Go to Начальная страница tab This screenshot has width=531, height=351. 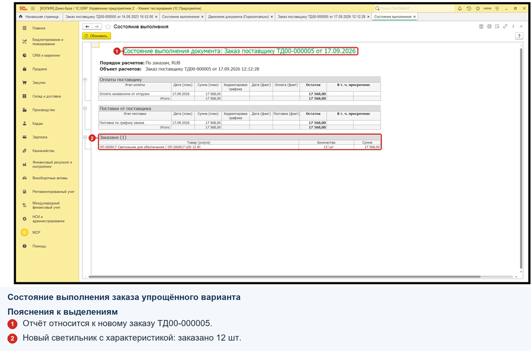[x=39, y=17]
